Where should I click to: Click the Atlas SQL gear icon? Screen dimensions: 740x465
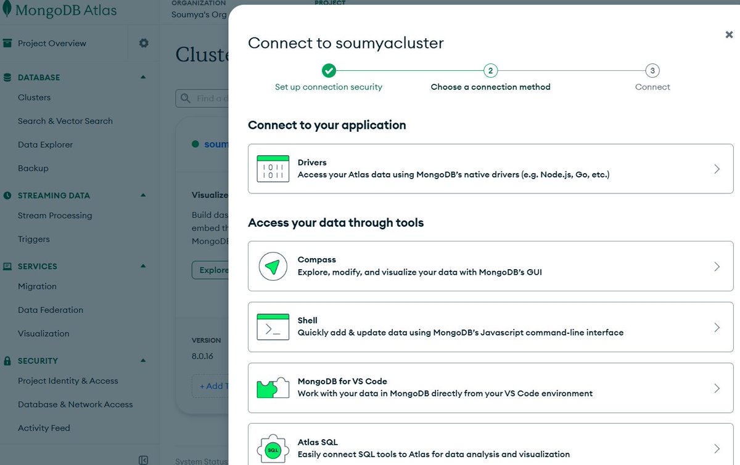[x=273, y=449]
